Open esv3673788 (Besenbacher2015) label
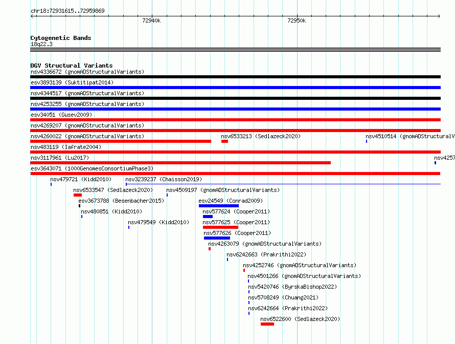Screen dimensions: 455x344 (x=121, y=201)
